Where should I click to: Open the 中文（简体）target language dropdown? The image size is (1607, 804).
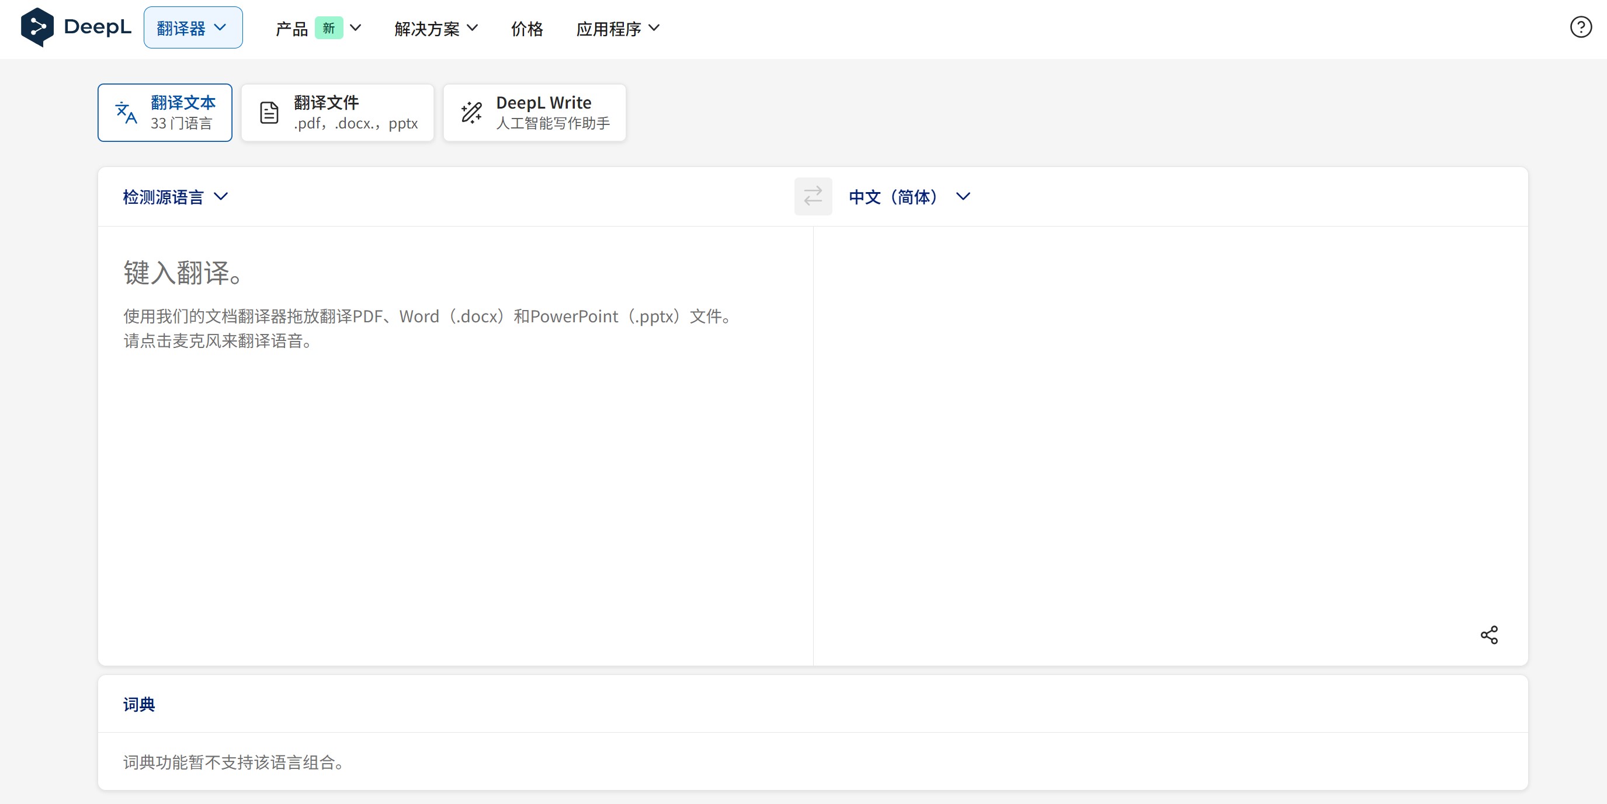click(909, 197)
